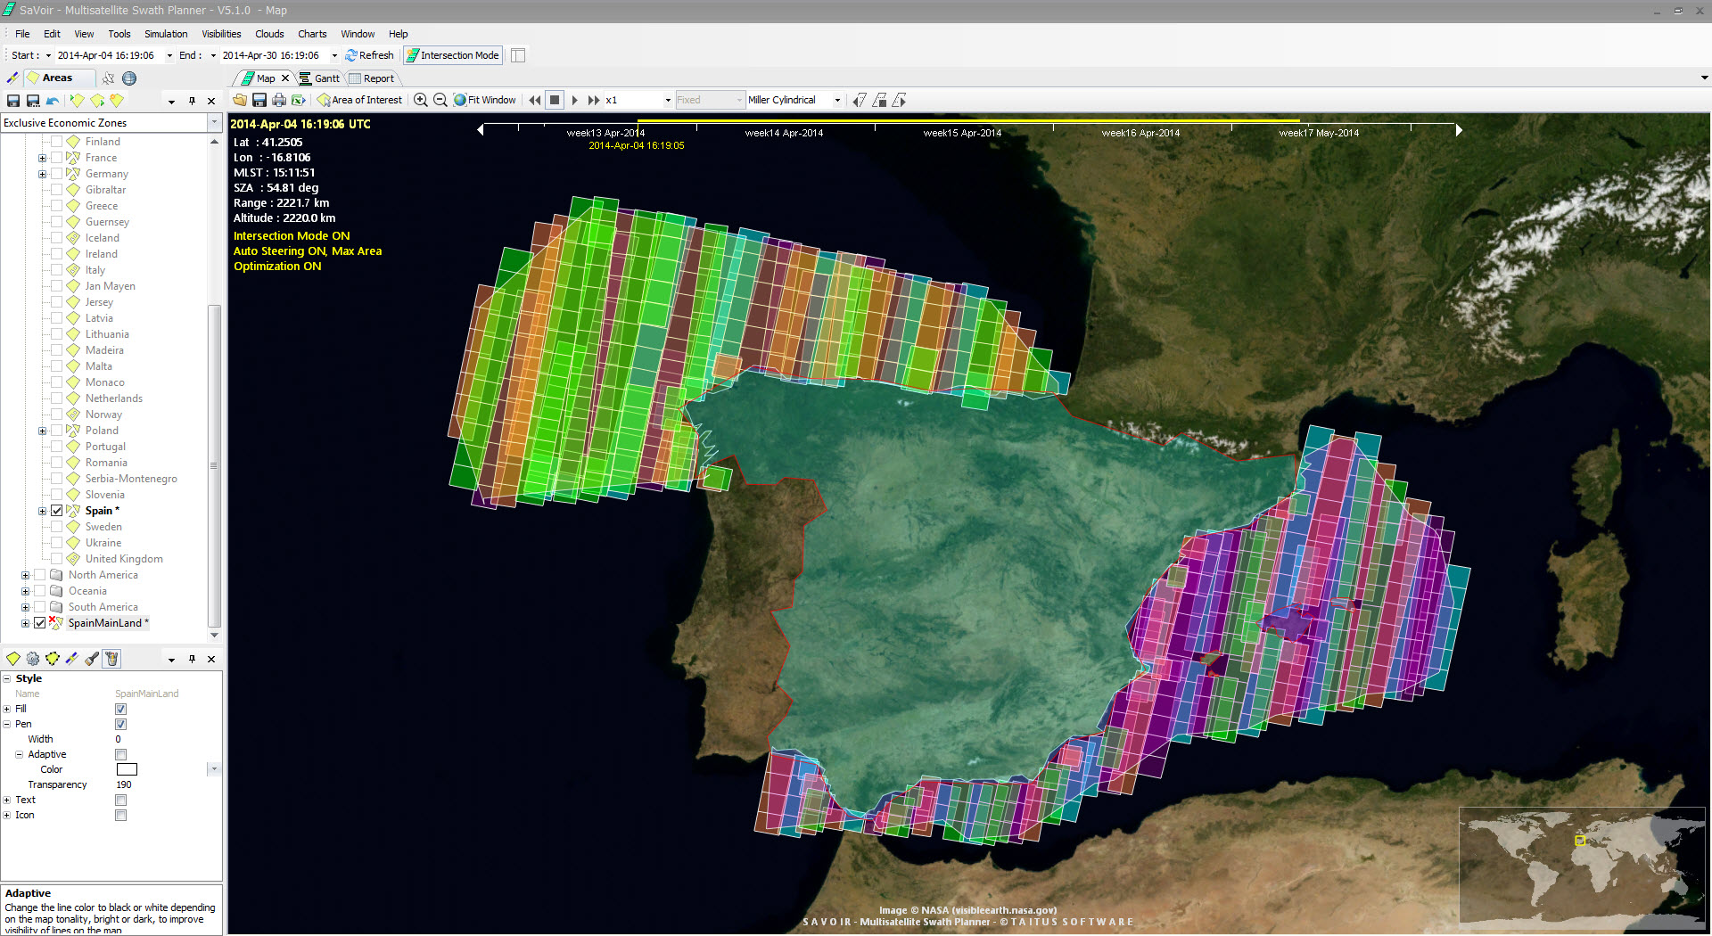Click the globe icon beside Areas tab
1712x936 pixels.
(129, 78)
